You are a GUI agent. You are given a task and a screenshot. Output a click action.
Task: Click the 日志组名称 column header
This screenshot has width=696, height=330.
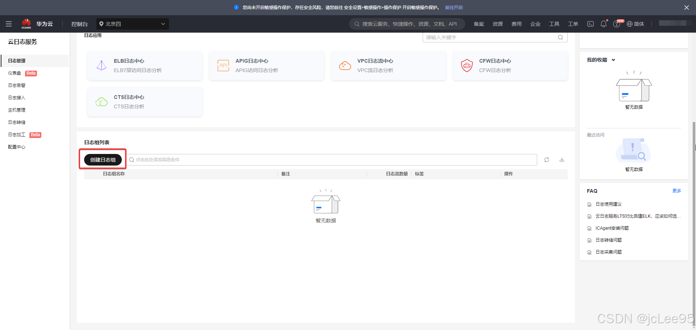[114, 174]
